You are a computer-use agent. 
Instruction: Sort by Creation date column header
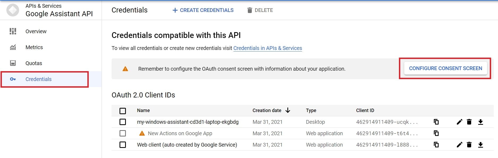(x=267, y=110)
